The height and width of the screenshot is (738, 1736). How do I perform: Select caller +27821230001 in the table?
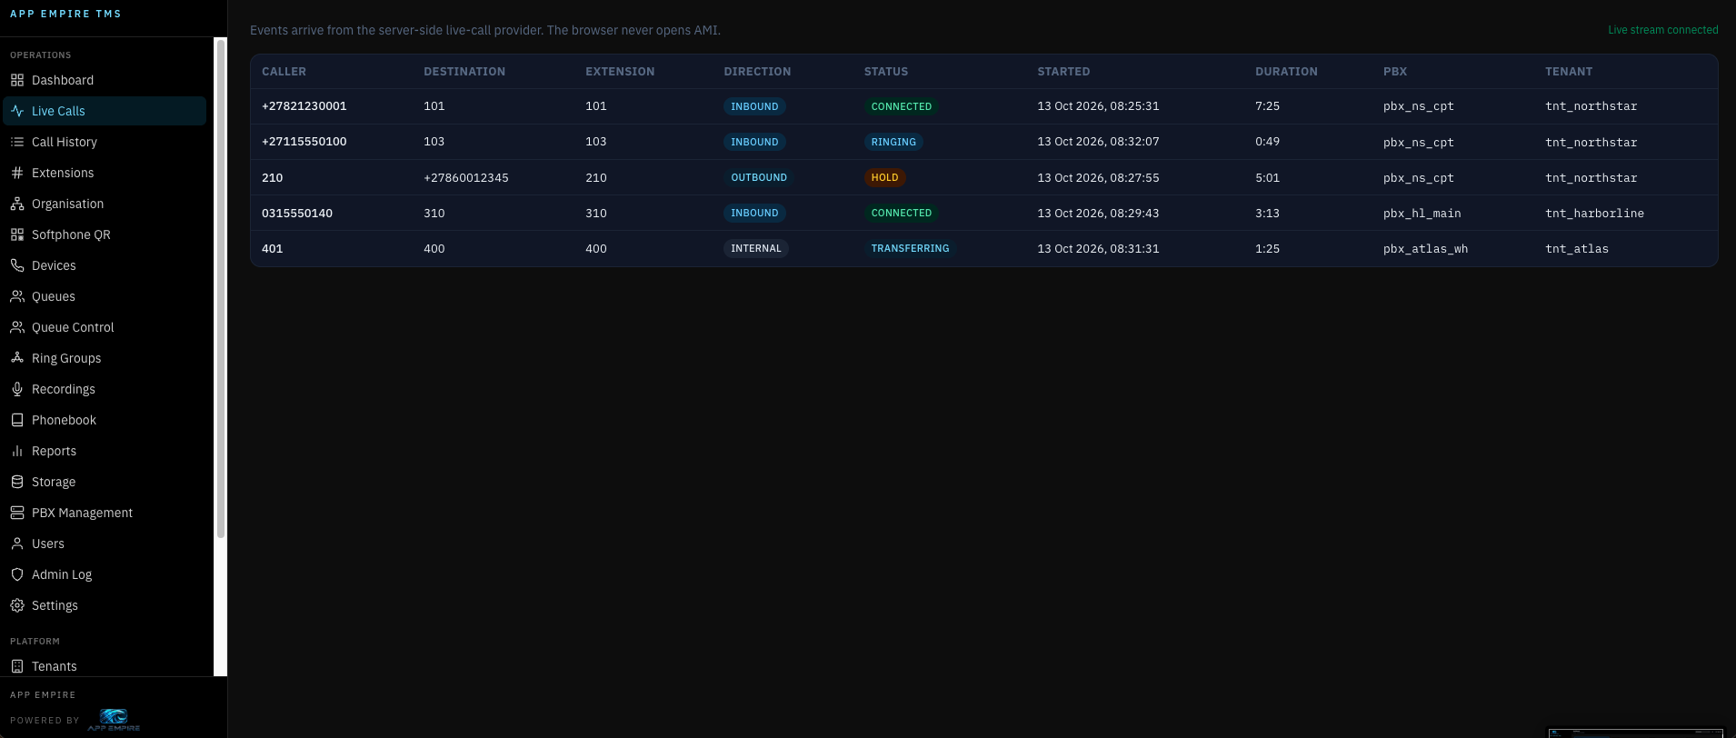(304, 106)
